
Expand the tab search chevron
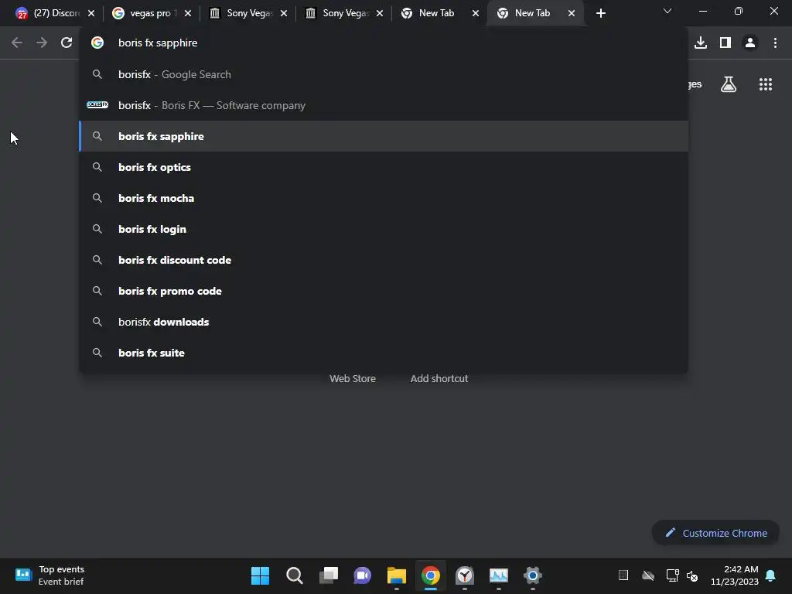667,11
